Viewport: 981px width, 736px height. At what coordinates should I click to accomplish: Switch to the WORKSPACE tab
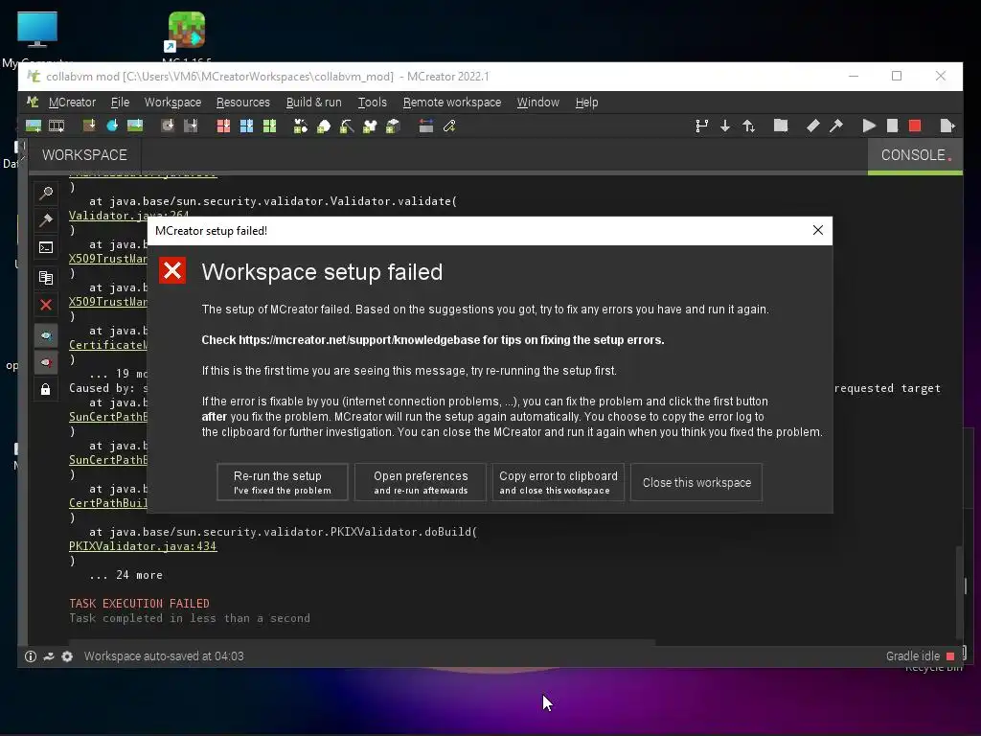pyautogui.click(x=84, y=155)
